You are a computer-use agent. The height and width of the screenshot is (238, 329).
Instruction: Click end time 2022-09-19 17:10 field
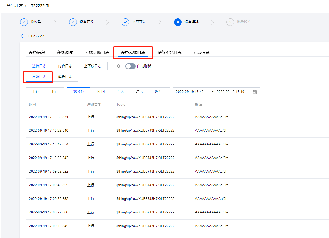tap(230, 92)
